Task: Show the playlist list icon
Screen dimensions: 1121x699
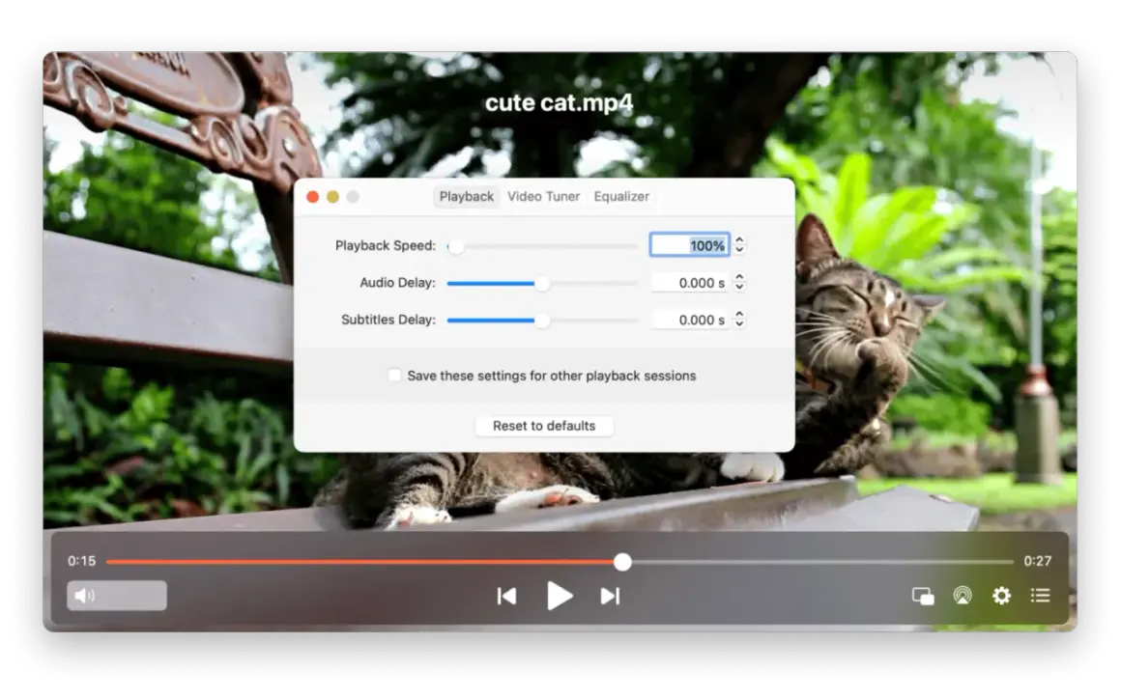Action: (1040, 595)
